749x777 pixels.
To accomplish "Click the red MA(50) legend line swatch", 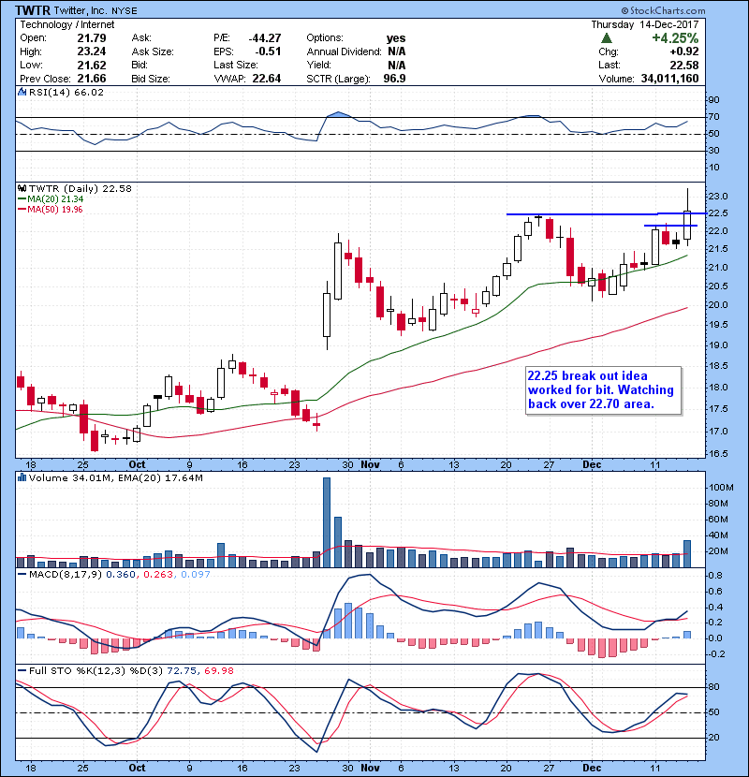I will (x=22, y=210).
